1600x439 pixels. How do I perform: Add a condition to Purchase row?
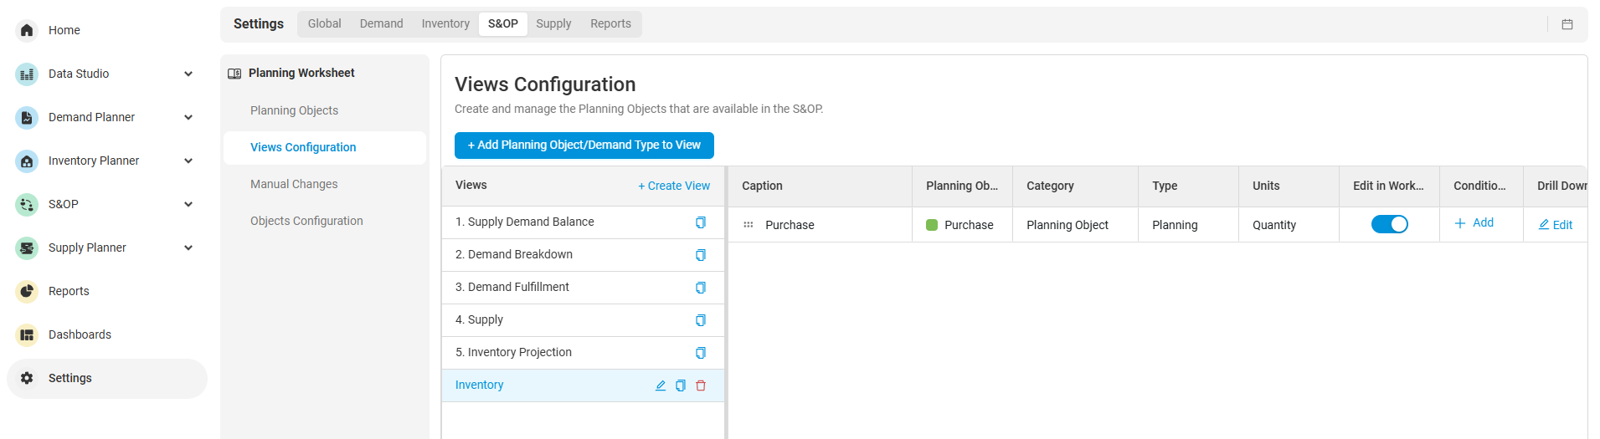pyautogui.click(x=1474, y=222)
